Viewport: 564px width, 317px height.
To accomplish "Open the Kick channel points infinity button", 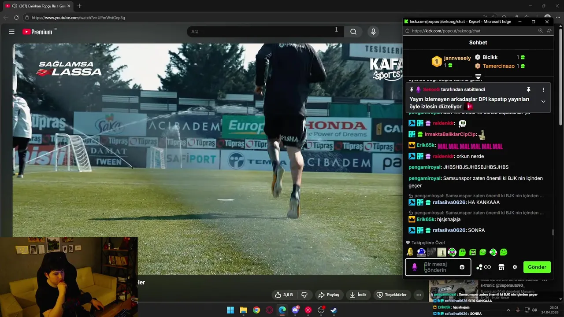I will point(484,267).
